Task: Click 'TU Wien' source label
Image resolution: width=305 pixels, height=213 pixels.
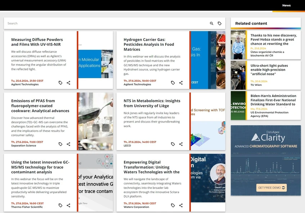Action: 256,85
